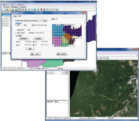Screen dimensions: 139x121
Task: Click the red flag toolbar icon
Action: [41, 10]
